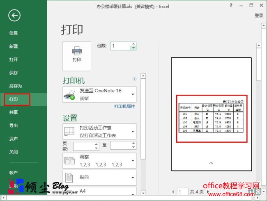Decrease the ending page number spinner
This screenshot has width=267, height=201.
click(133, 147)
